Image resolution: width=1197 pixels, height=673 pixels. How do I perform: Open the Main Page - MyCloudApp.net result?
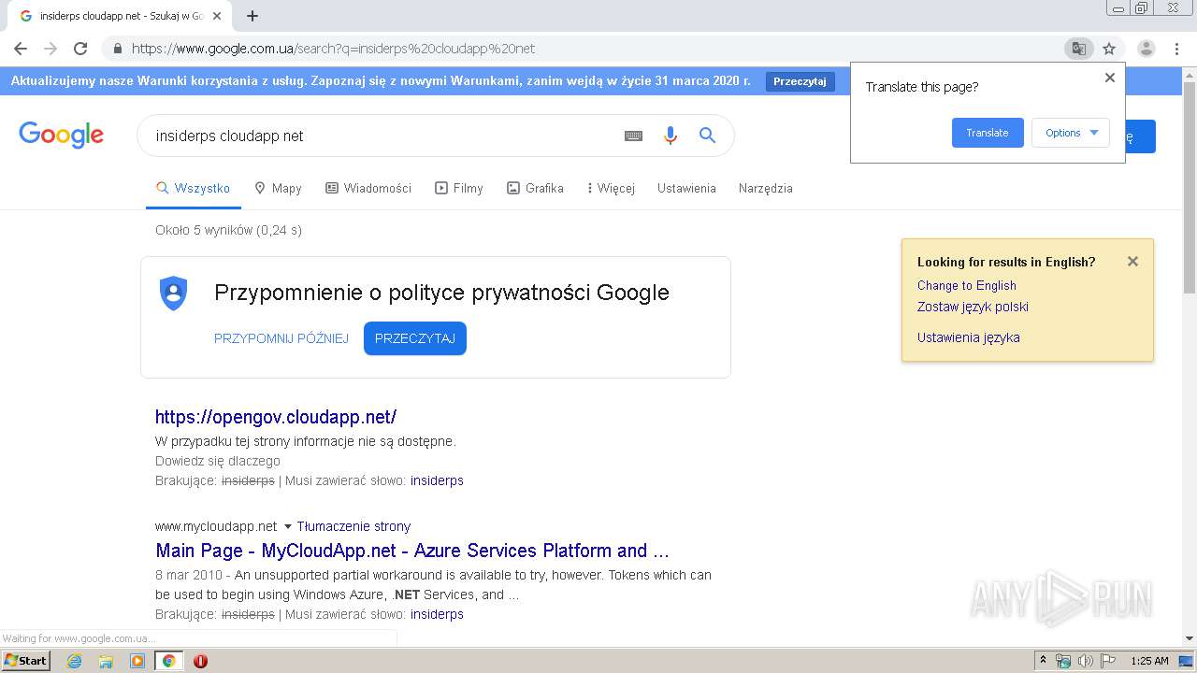tap(412, 551)
